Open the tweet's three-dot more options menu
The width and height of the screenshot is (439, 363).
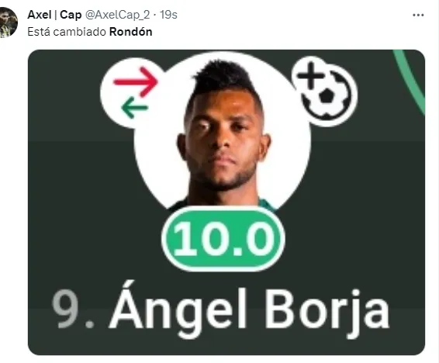(x=418, y=15)
